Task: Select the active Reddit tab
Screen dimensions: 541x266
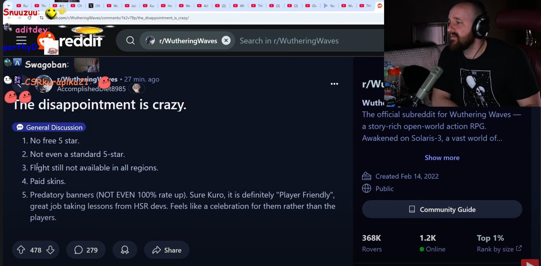Action: 380,6
